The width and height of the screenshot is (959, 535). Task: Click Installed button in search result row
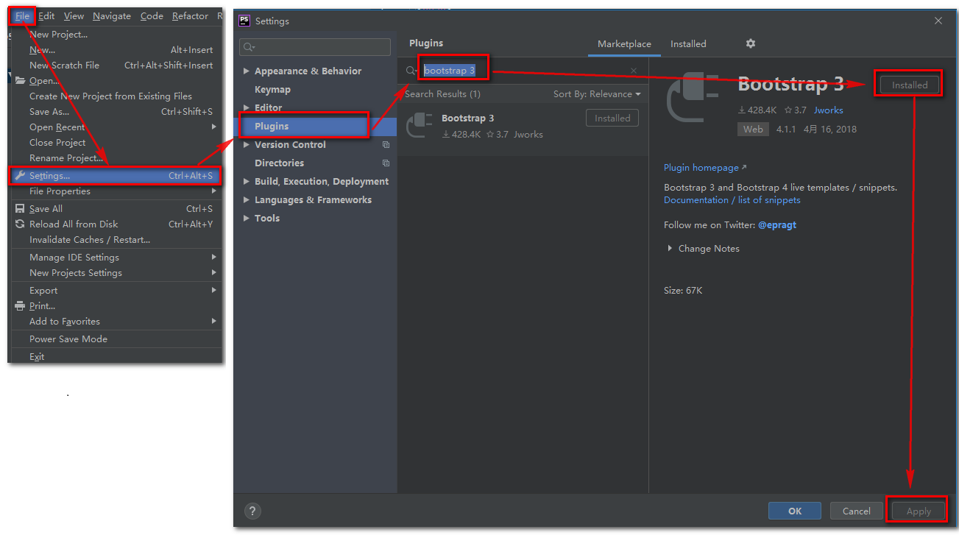[x=612, y=118]
